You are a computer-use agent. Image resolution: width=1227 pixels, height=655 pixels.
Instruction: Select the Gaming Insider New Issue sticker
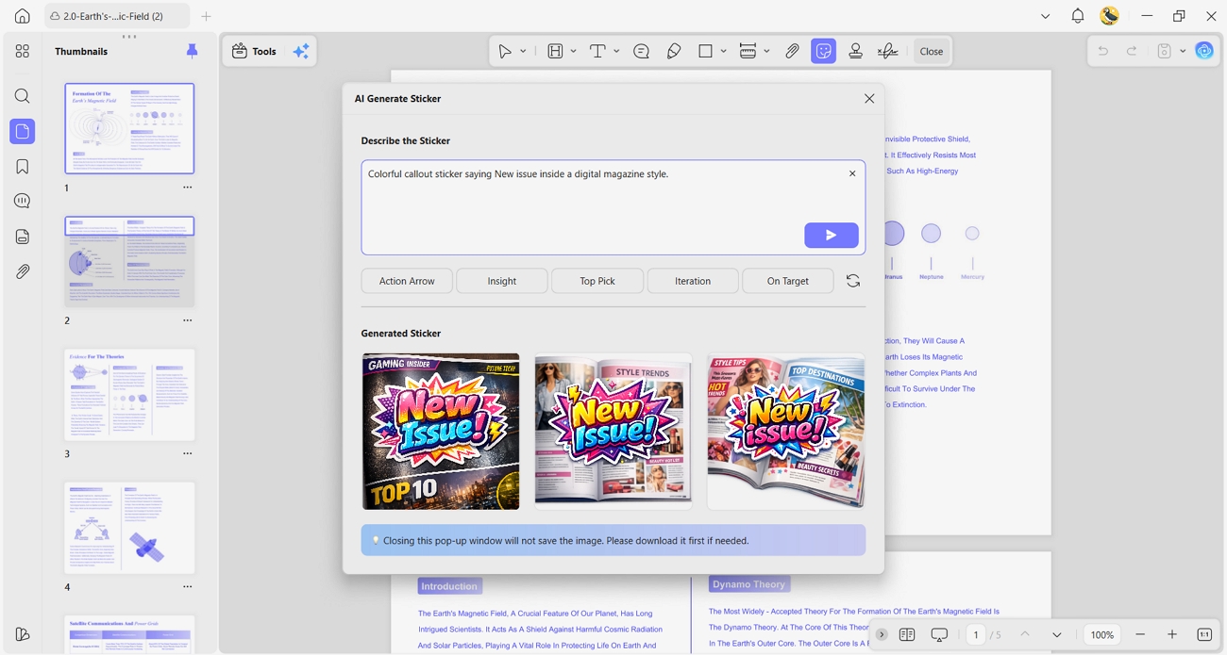coord(441,432)
